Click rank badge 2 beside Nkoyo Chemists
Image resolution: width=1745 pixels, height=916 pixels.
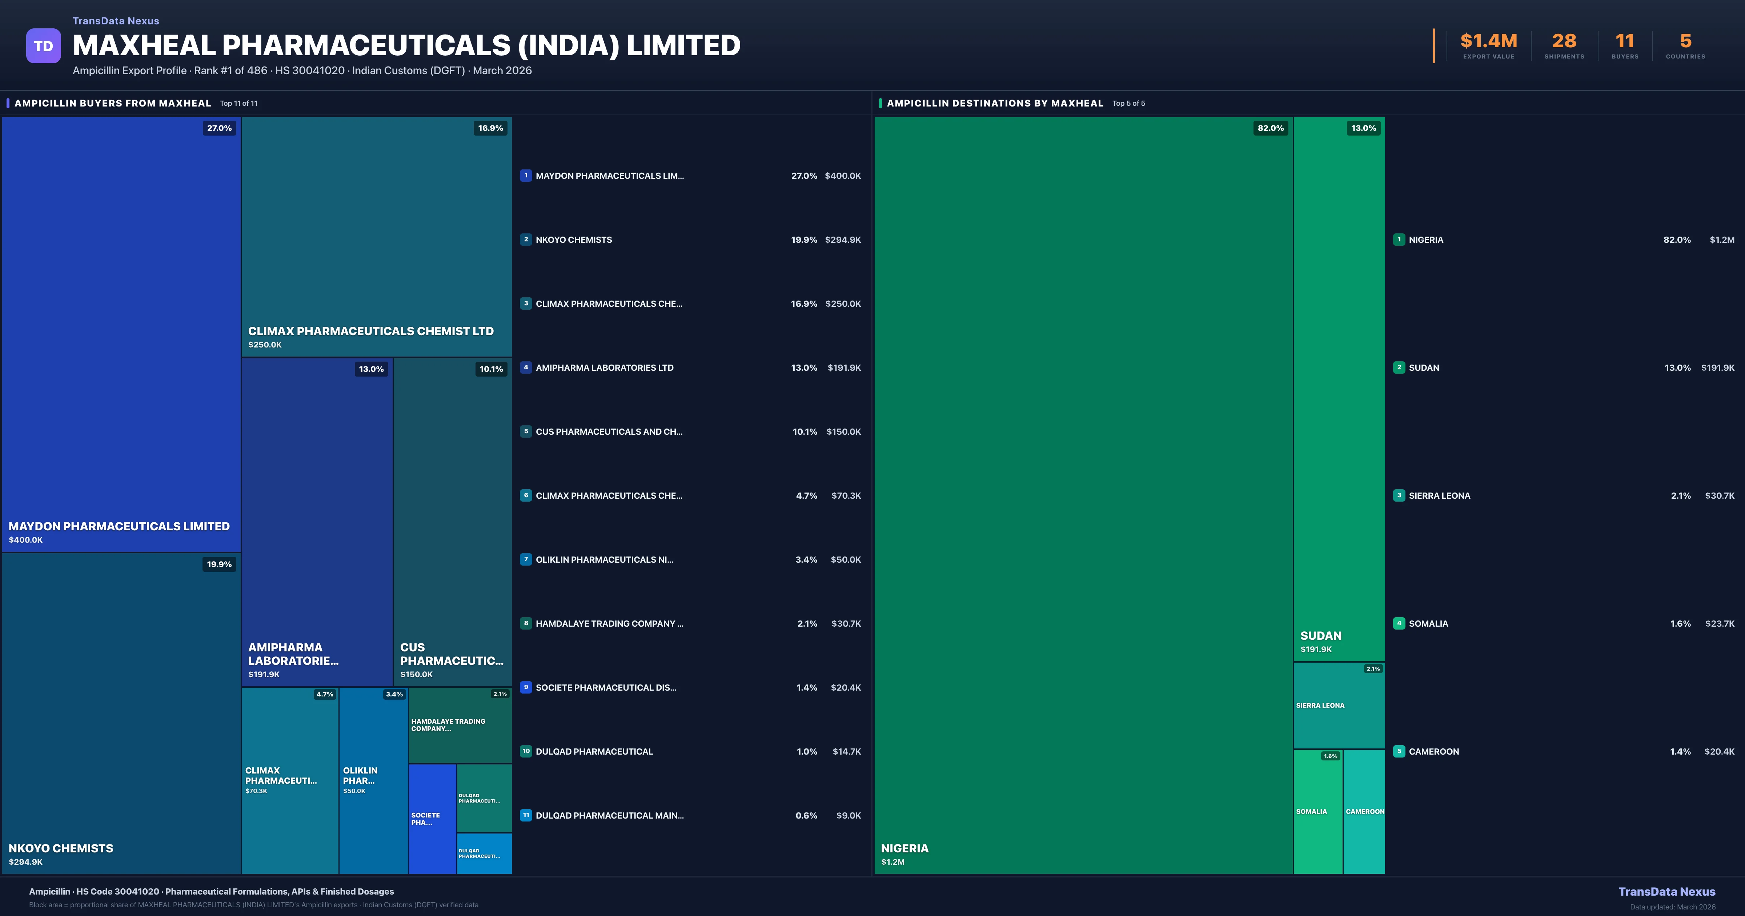(x=526, y=239)
